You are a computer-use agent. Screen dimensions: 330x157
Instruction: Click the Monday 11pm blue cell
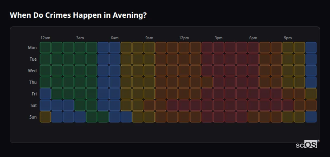pyautogui.click(x=311, y=48)
